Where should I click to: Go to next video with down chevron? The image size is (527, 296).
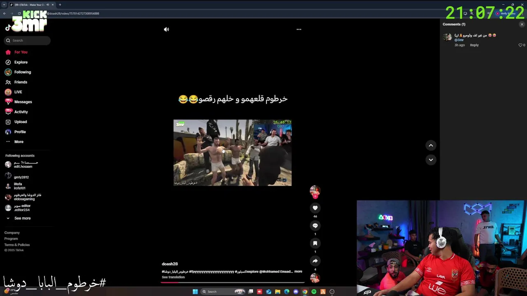click(x=431, y=160)
